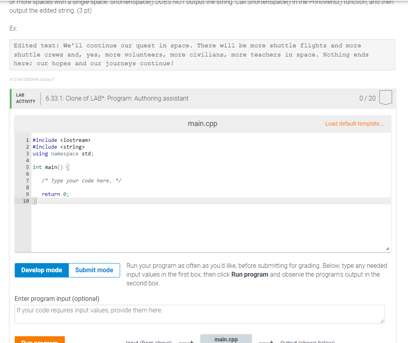Viewport: 408px width, 343px height.
Task: Click the arrow between input and main.cpp
Action: point(187,341)
